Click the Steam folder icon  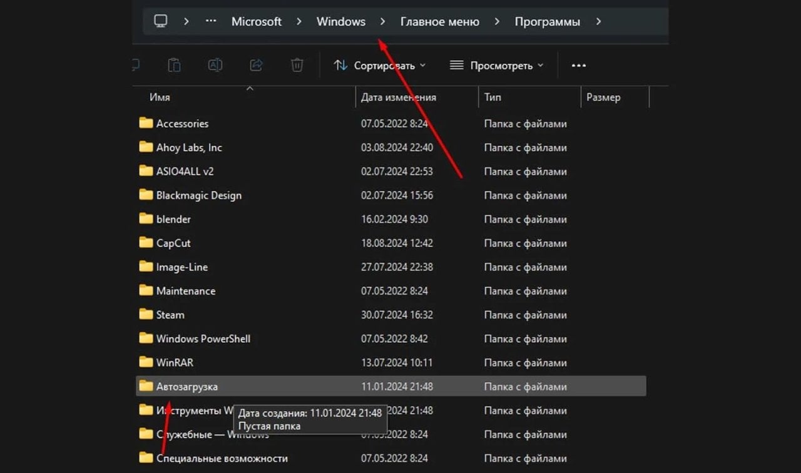[146, 315]
